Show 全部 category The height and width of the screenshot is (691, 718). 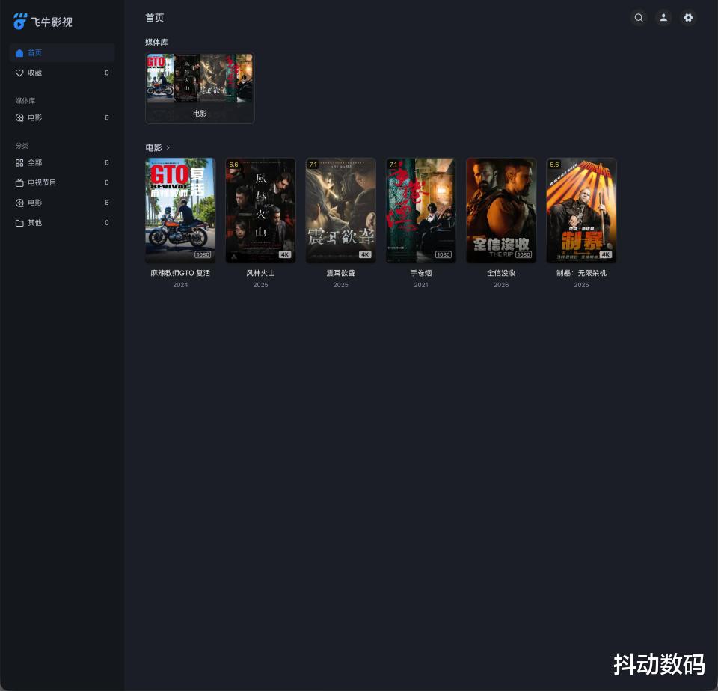62,162
